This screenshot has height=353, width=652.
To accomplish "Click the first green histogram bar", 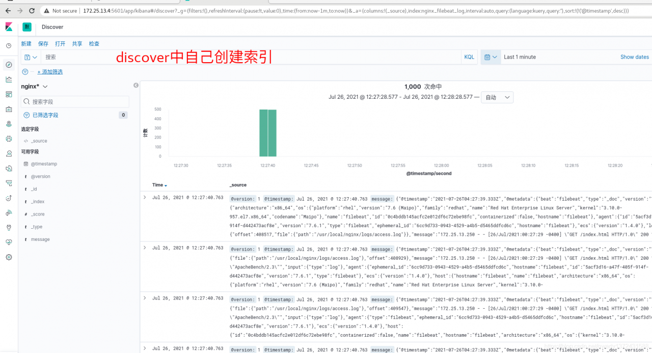I will 263,133.
